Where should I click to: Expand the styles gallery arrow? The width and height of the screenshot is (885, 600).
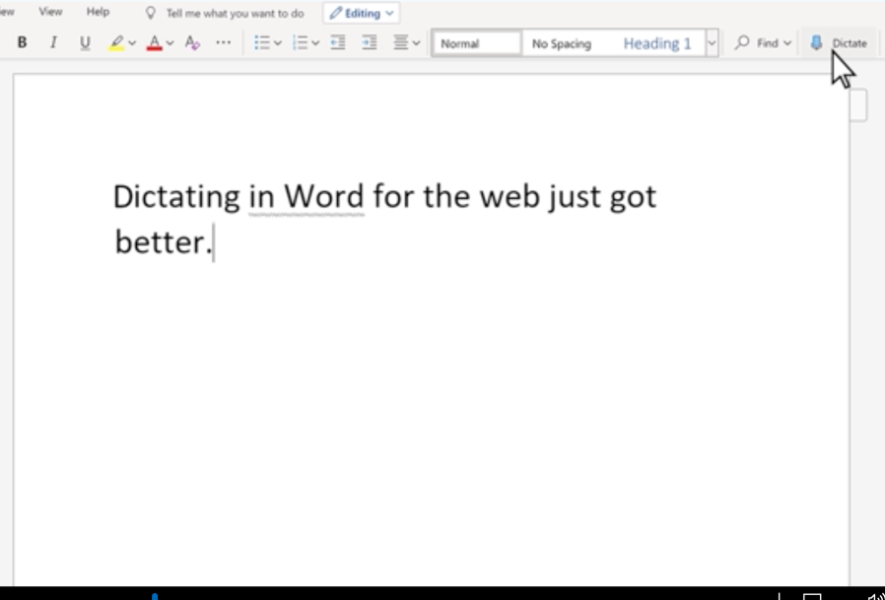pyautogui.click(x=712, y=43)
